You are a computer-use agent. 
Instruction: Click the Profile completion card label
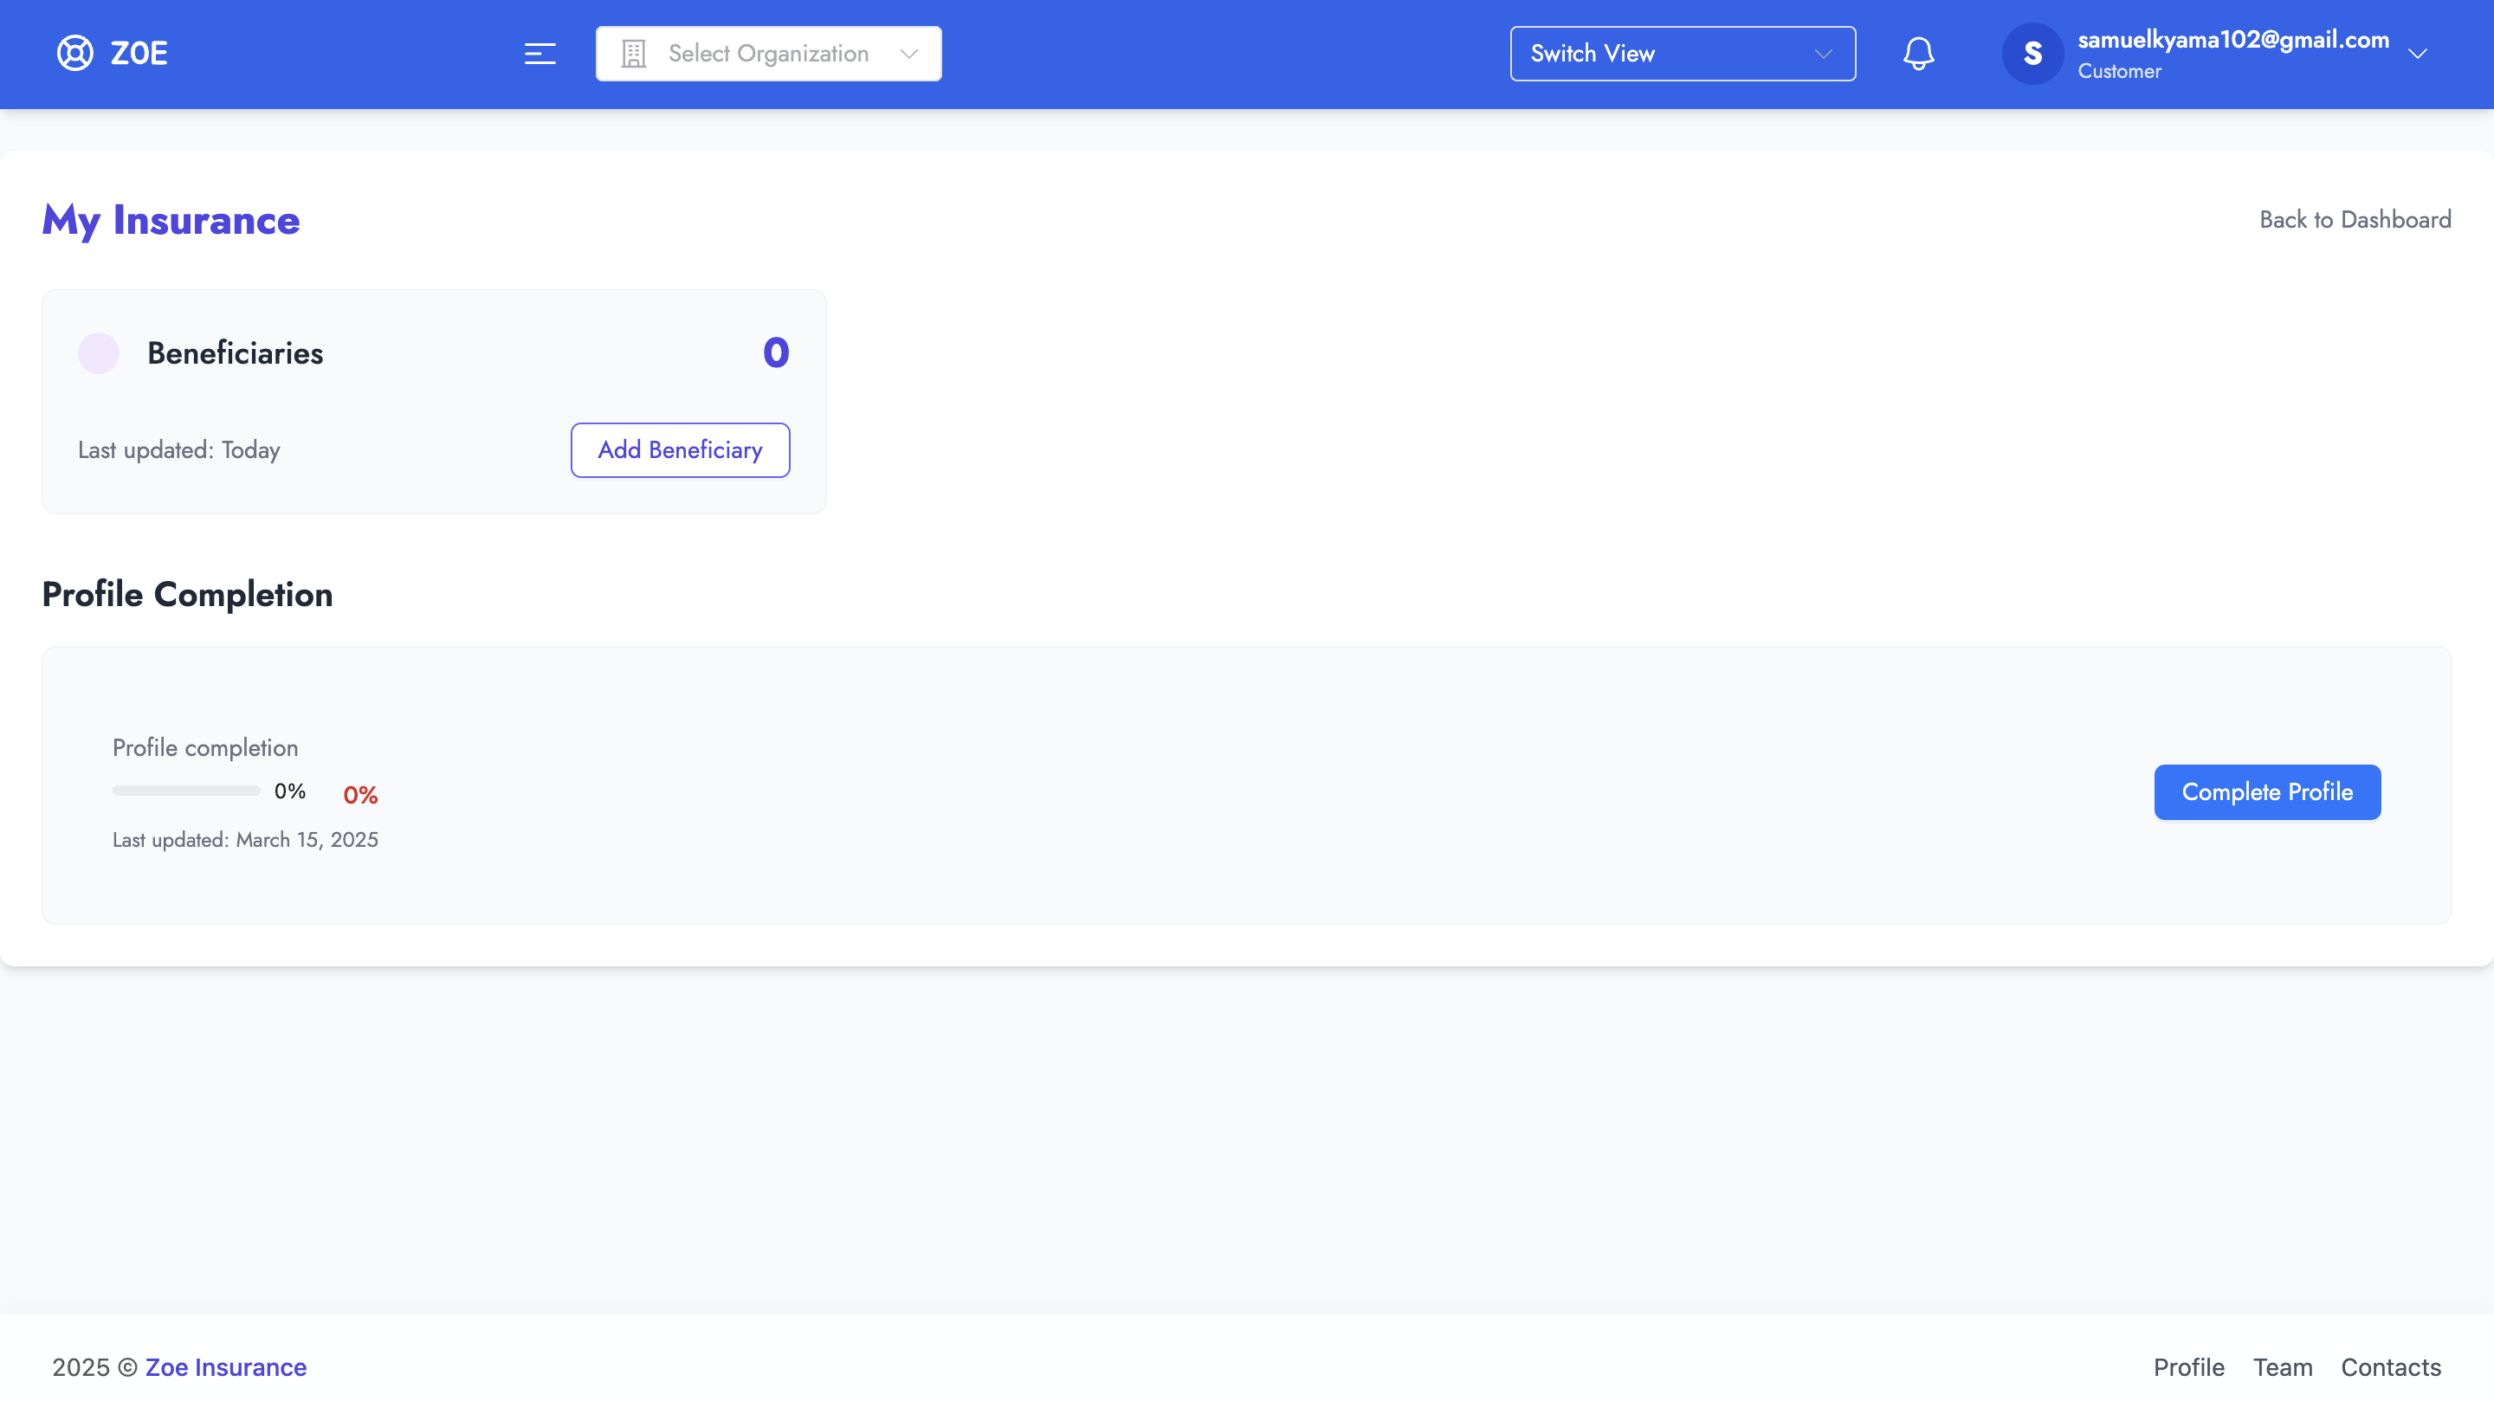205,747
